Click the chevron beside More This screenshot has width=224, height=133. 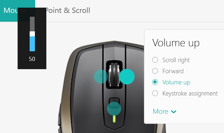(x=173, y=112)
